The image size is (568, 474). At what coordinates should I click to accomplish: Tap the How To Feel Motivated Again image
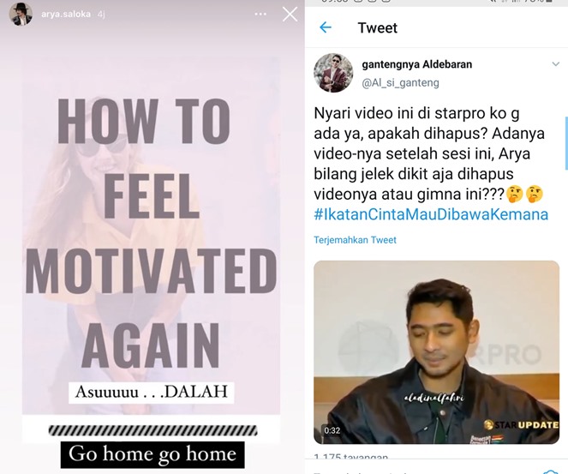(151, 236)
